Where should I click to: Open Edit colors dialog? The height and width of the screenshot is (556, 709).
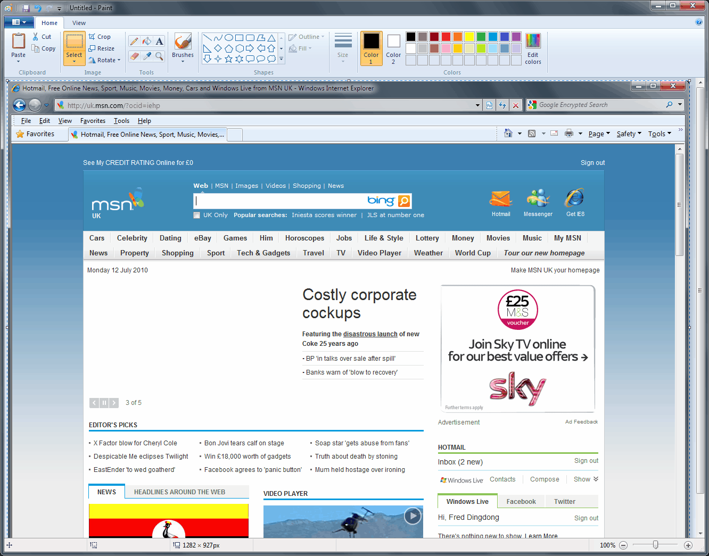click(x=533, y=48)
